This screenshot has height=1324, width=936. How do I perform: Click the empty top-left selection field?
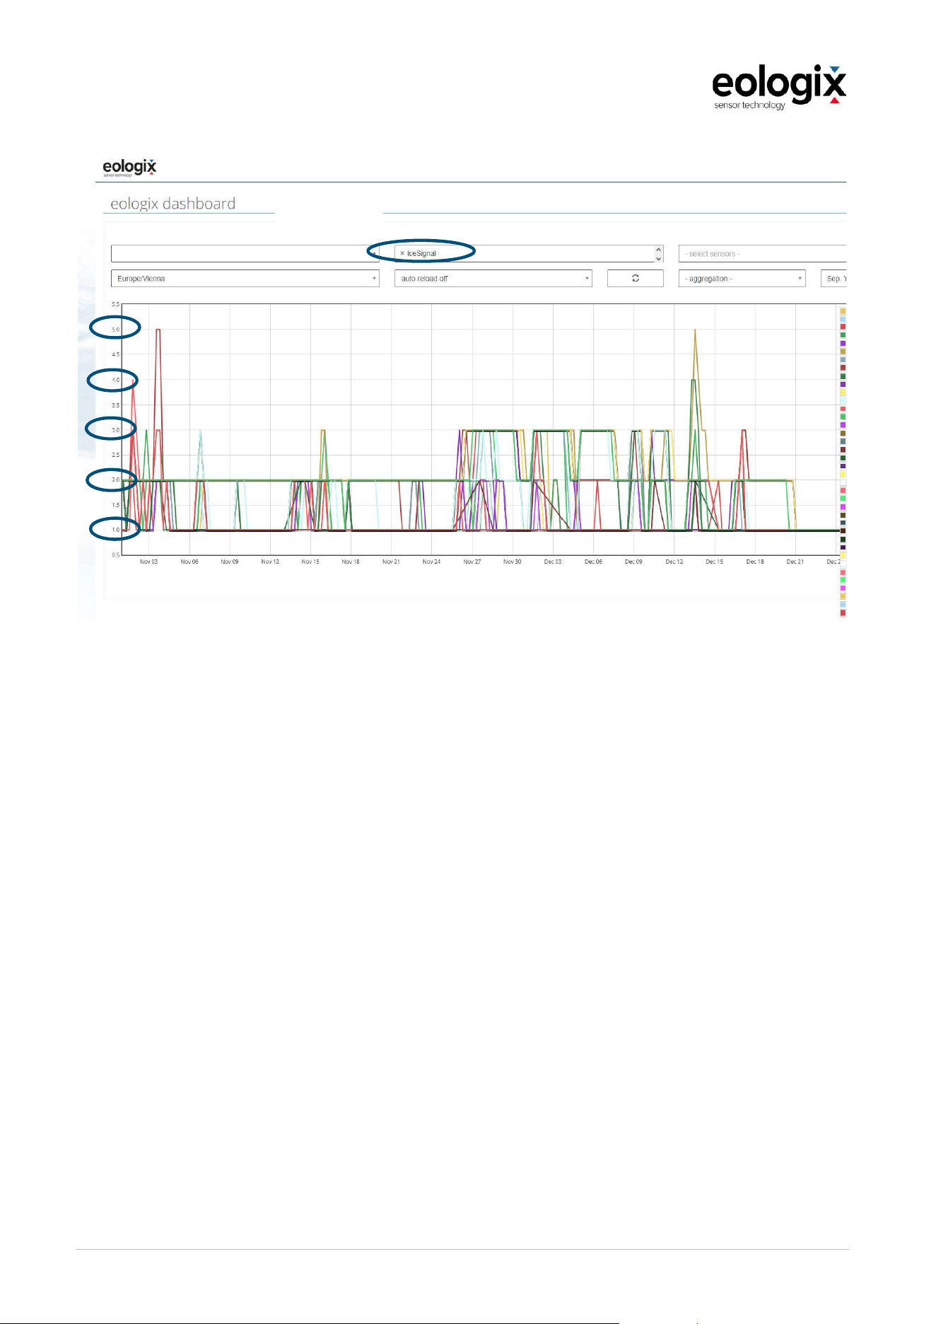(x=245, y=253)
